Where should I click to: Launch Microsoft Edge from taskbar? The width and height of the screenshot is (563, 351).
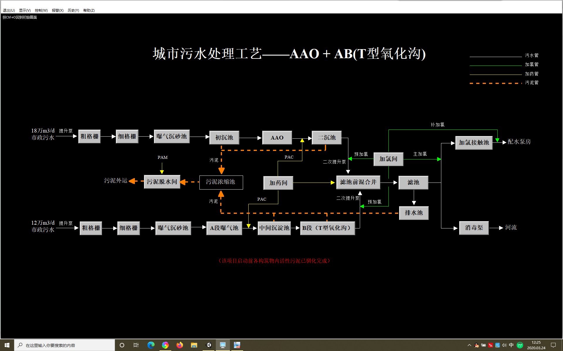tap(151, 345)
